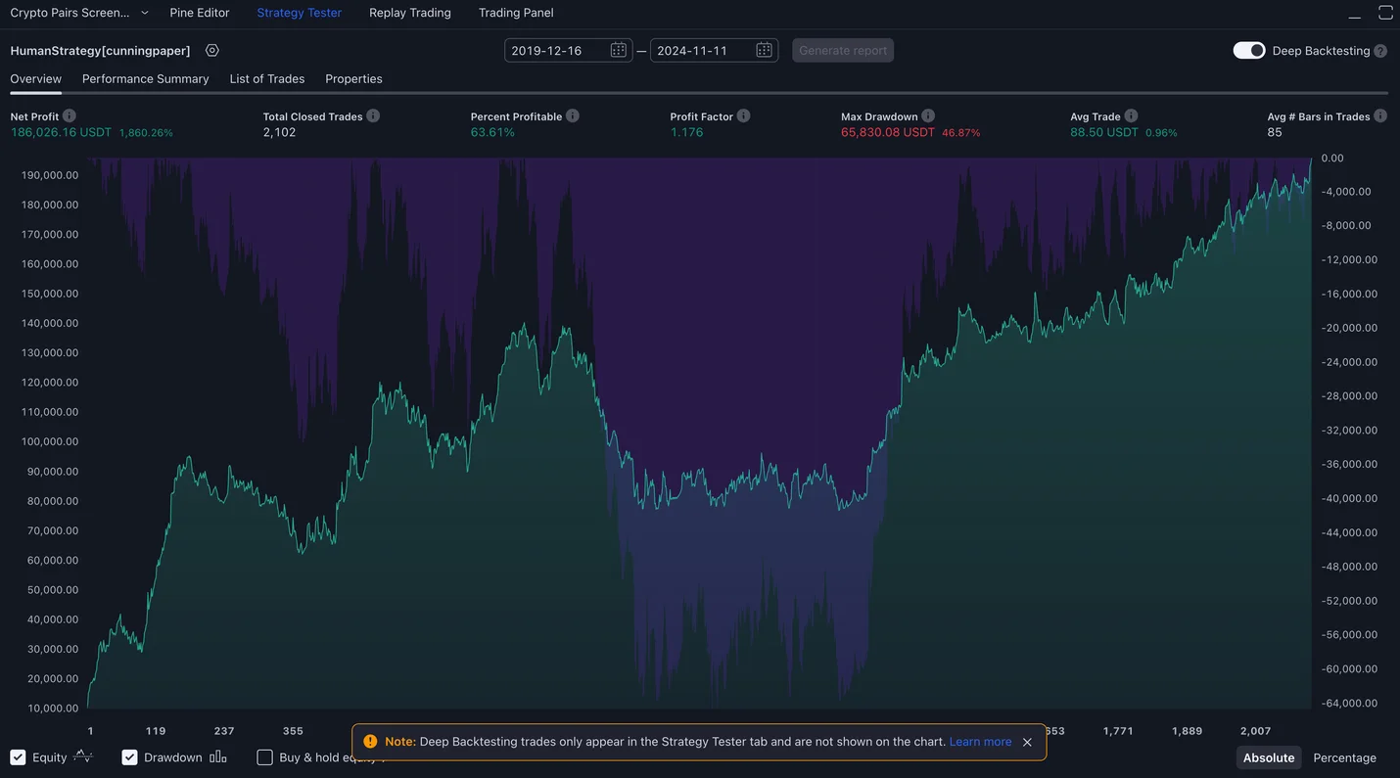Expand the Crypto Pairs Screener dropdown arrow
The image size is (1400, 778).
click(145, 13)
